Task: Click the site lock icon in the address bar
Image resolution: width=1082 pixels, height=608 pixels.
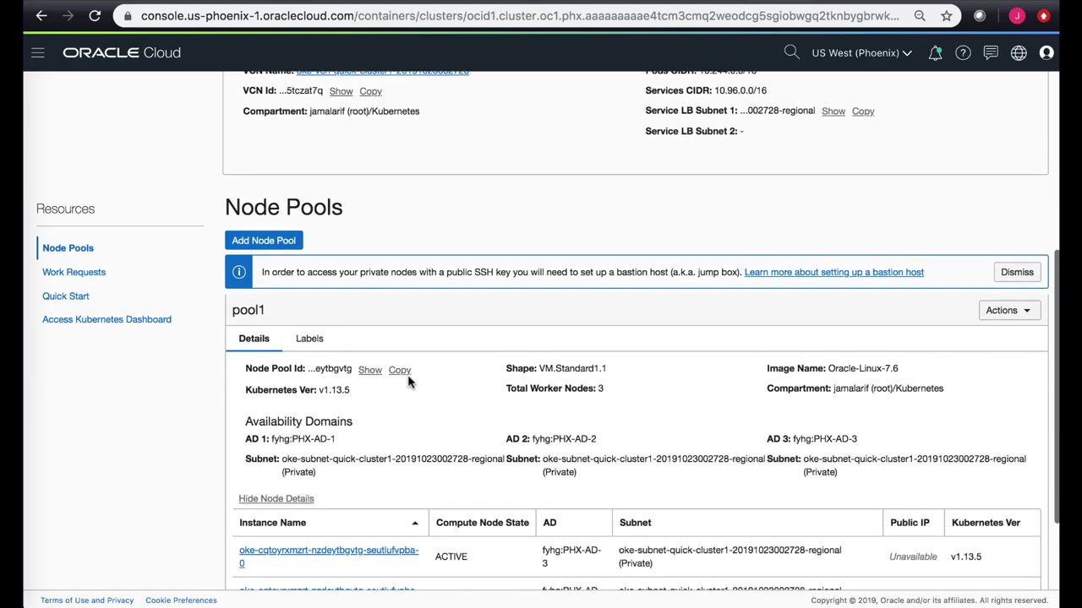Action: pos(128,15)
